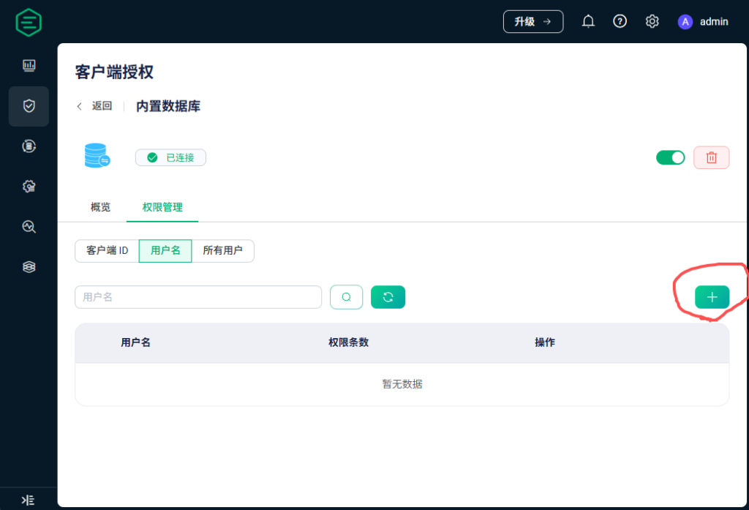The height and width of the screenshot is (510, 749).
Task: Select the 客户端 ID filter option
Action: click(107, 250)
